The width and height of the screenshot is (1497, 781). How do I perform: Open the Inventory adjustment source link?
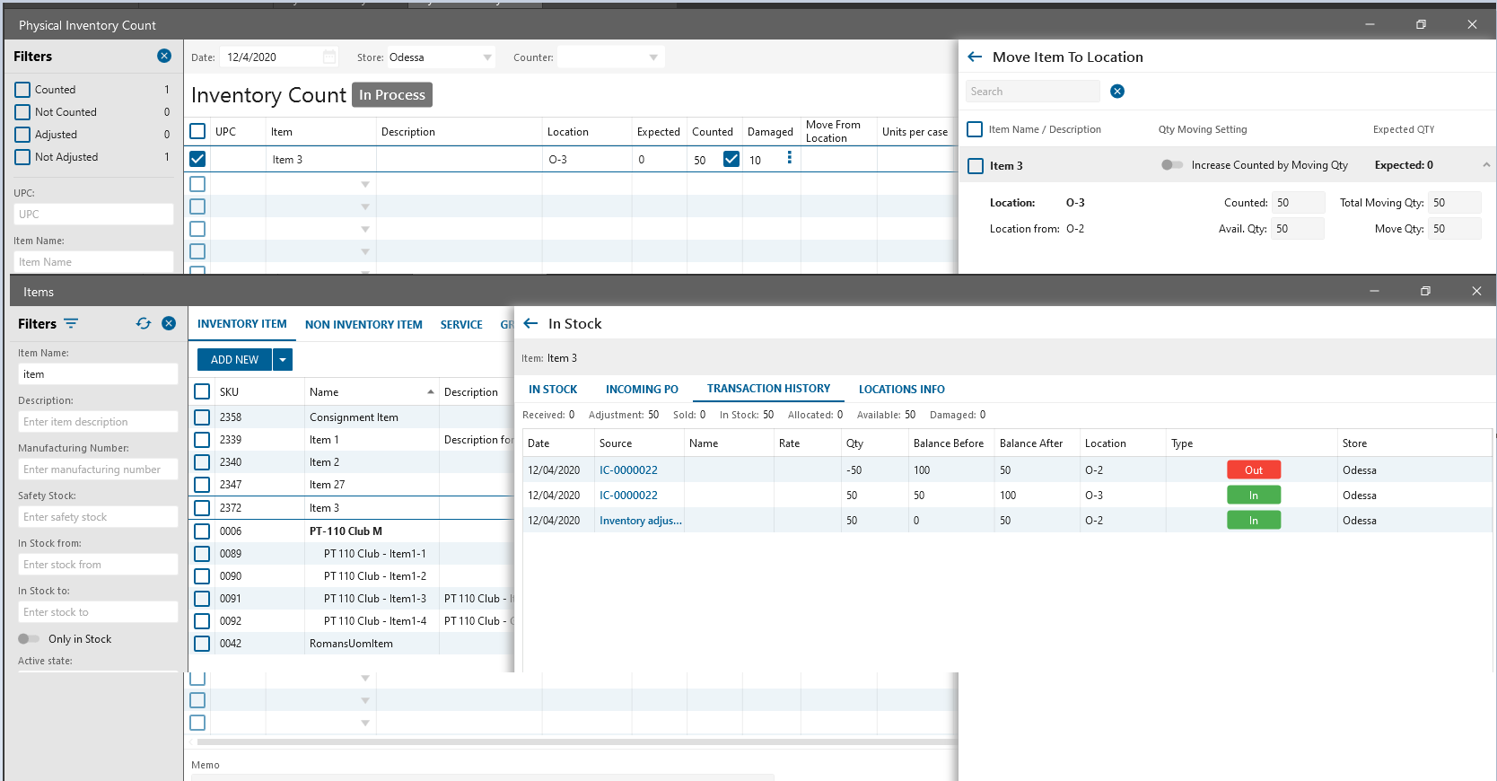[640, 521]
